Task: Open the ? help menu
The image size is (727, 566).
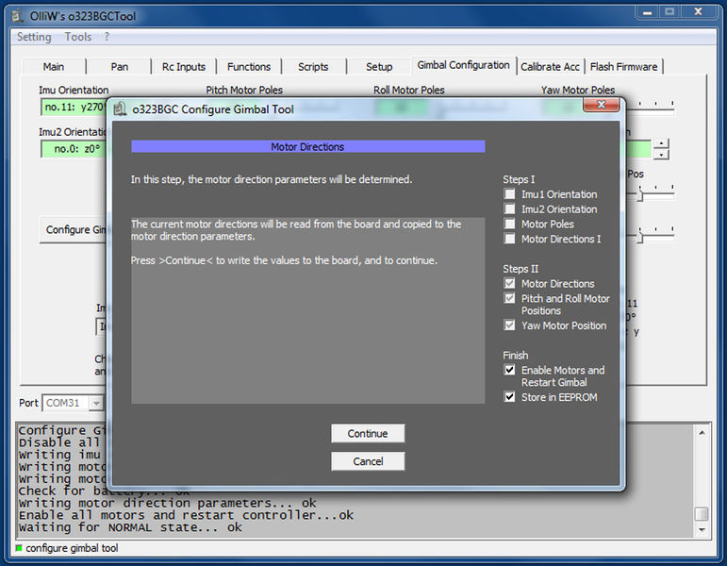Action: click(x=107, y=37)
